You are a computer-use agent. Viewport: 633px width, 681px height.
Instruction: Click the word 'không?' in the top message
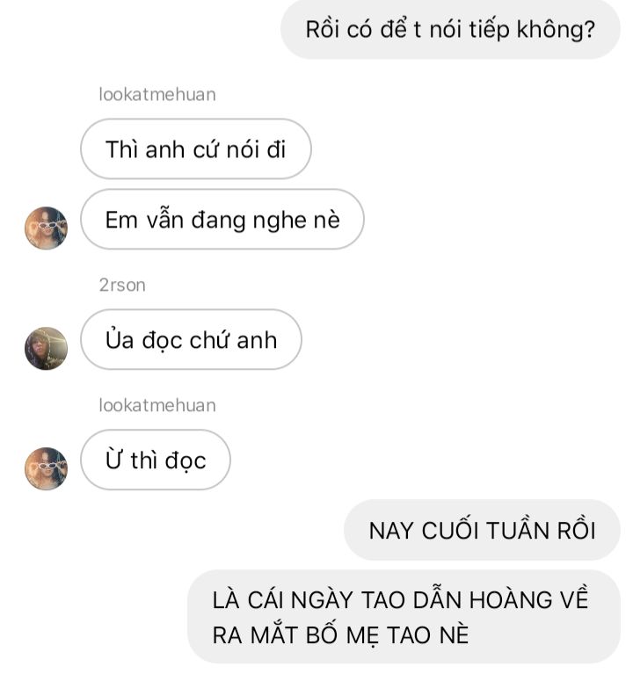[x=556, y=31]
